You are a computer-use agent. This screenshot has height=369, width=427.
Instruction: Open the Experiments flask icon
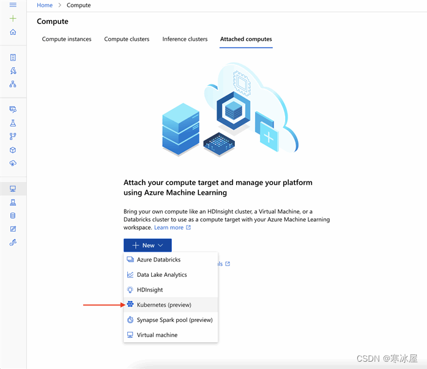point(13,123)
